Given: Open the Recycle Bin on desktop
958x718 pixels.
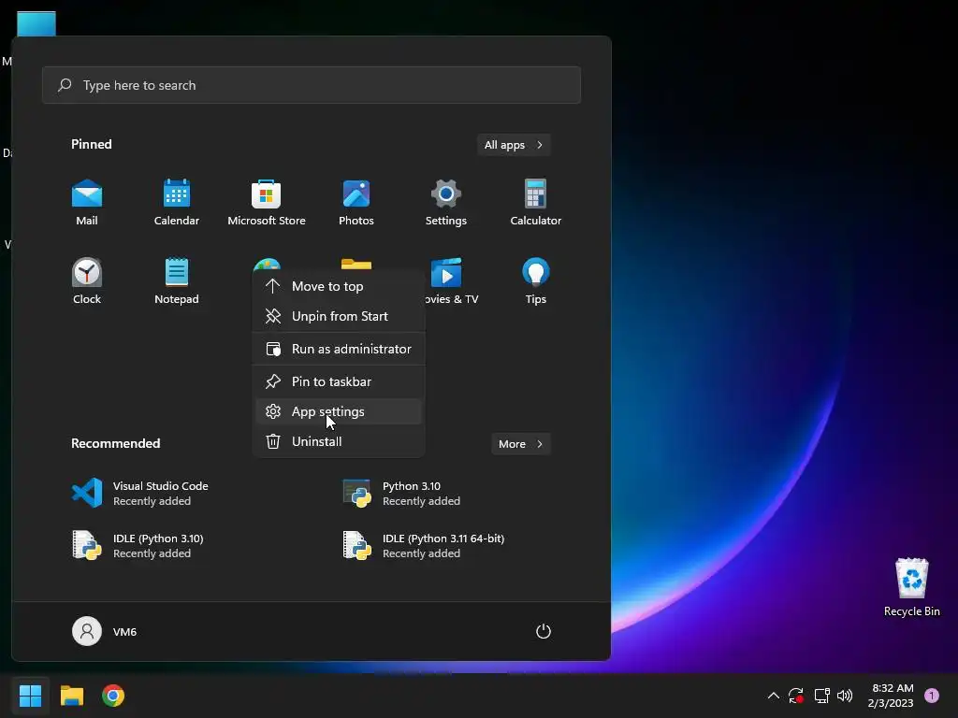Looking at the screenshot, I should tap(911, 587).
